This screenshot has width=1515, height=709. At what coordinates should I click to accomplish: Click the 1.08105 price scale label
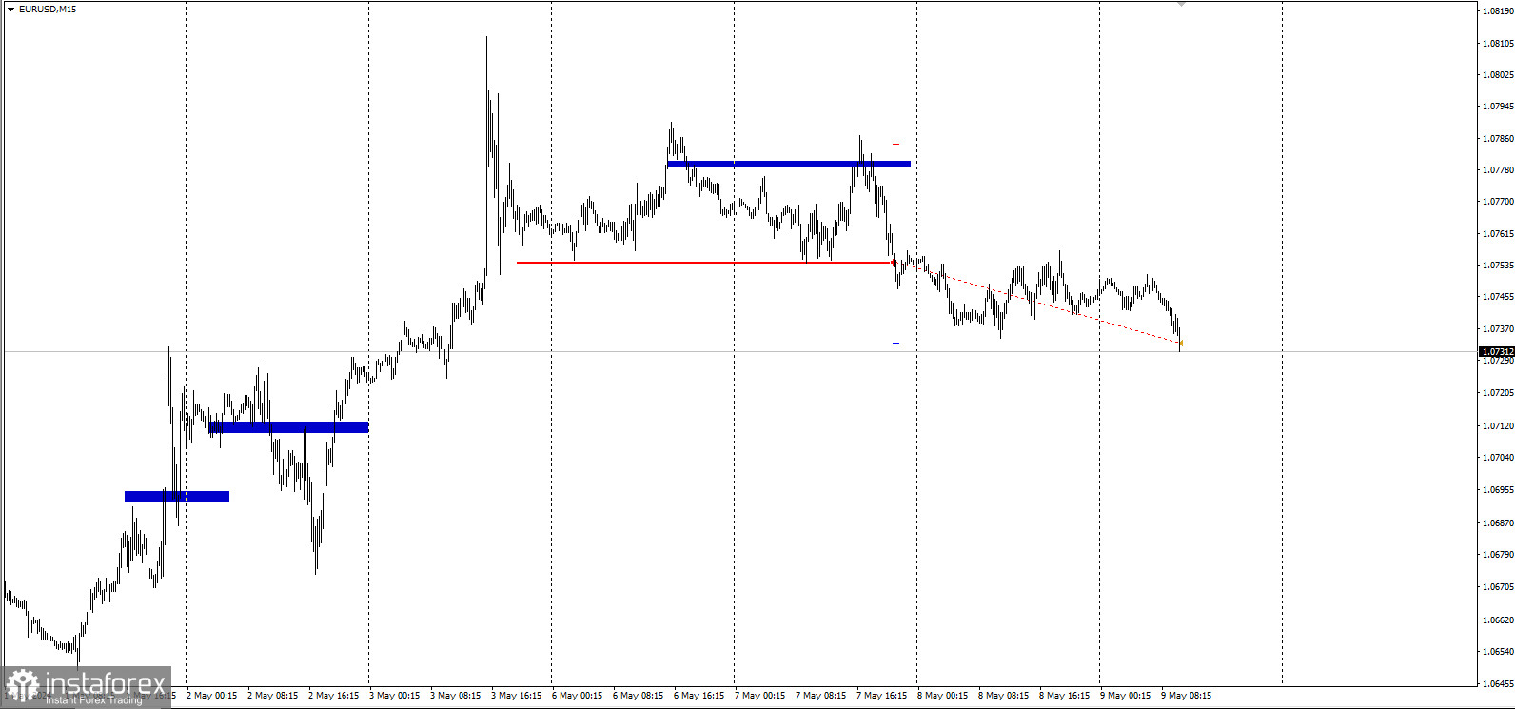pos(1498,43)
